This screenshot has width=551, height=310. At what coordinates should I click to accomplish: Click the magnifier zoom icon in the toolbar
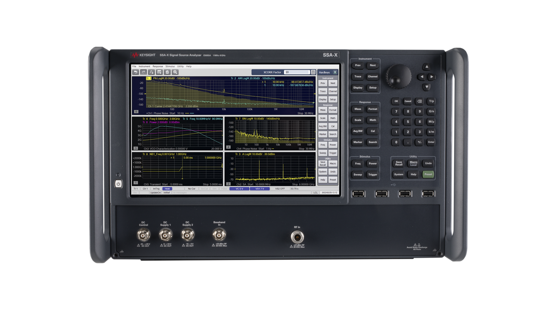pos(175,72)
